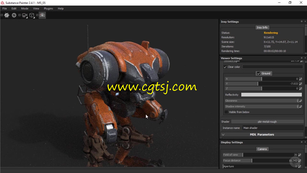Screen dimensions: 307x173
Task: Pick the Reflectivity color swatch
Action: pos(271,95)
